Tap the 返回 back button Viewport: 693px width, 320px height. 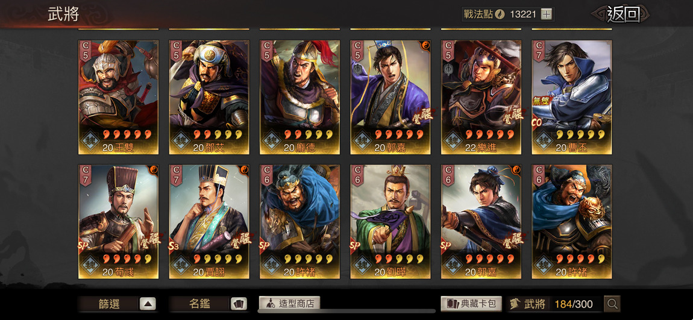click(623, 14)
